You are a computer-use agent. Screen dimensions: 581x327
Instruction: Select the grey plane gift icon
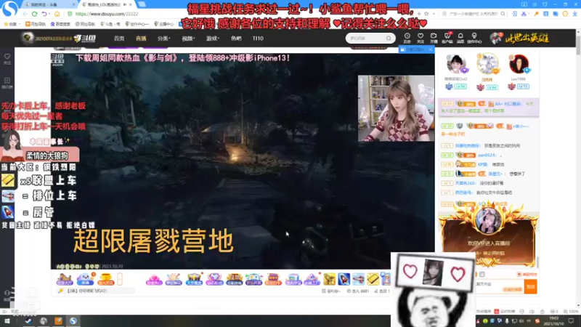[358, 279]
